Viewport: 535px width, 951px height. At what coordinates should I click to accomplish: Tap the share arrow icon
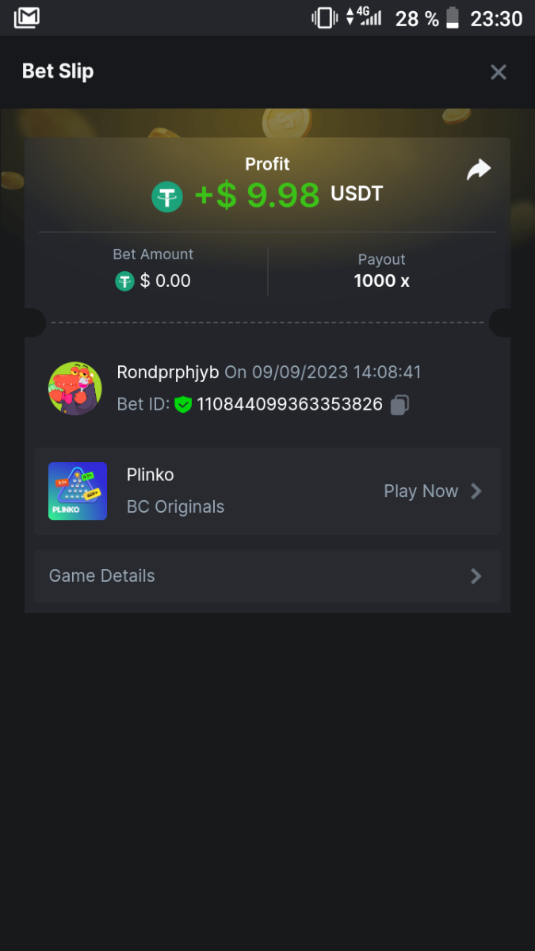479,170
